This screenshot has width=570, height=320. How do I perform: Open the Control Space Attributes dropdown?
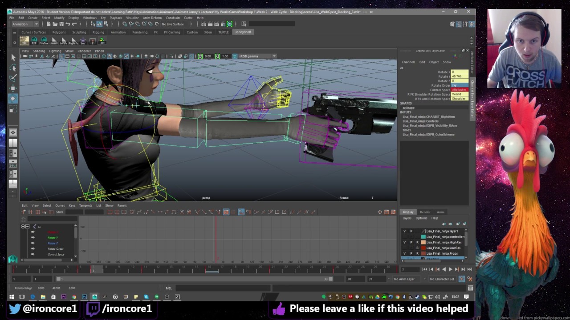[x=460, y=90]
